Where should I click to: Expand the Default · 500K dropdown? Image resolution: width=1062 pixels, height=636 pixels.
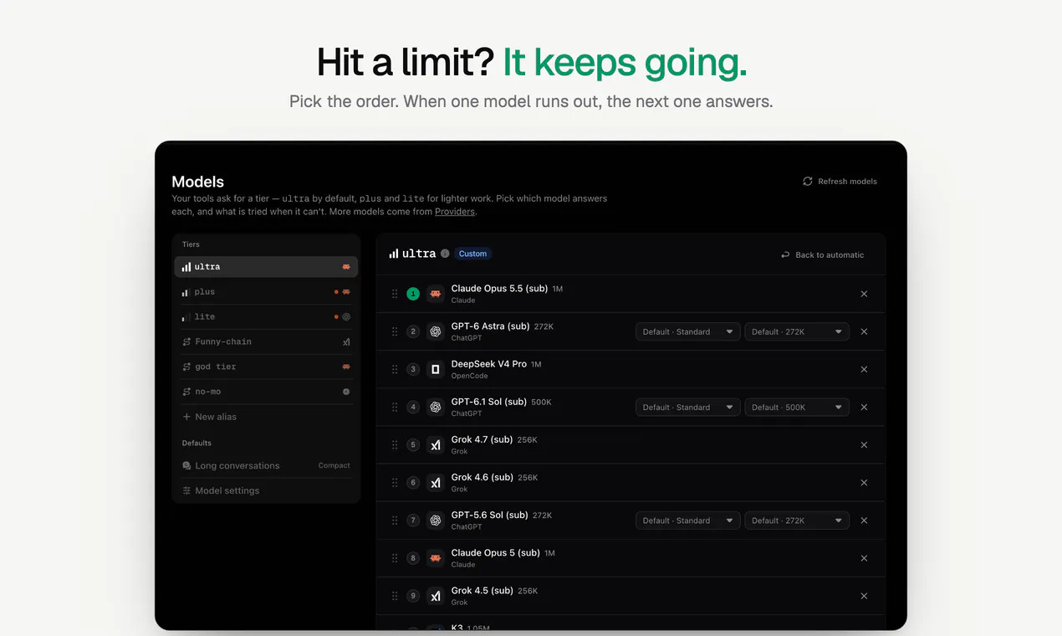(x=797, y=408)
